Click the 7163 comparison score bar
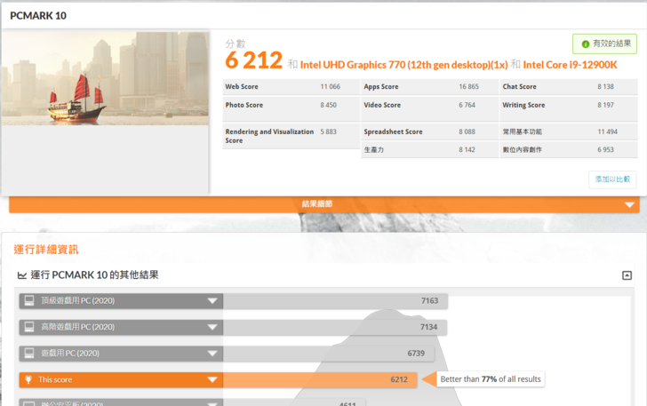This screenshot has width=647, height=406. click(335, 301)
